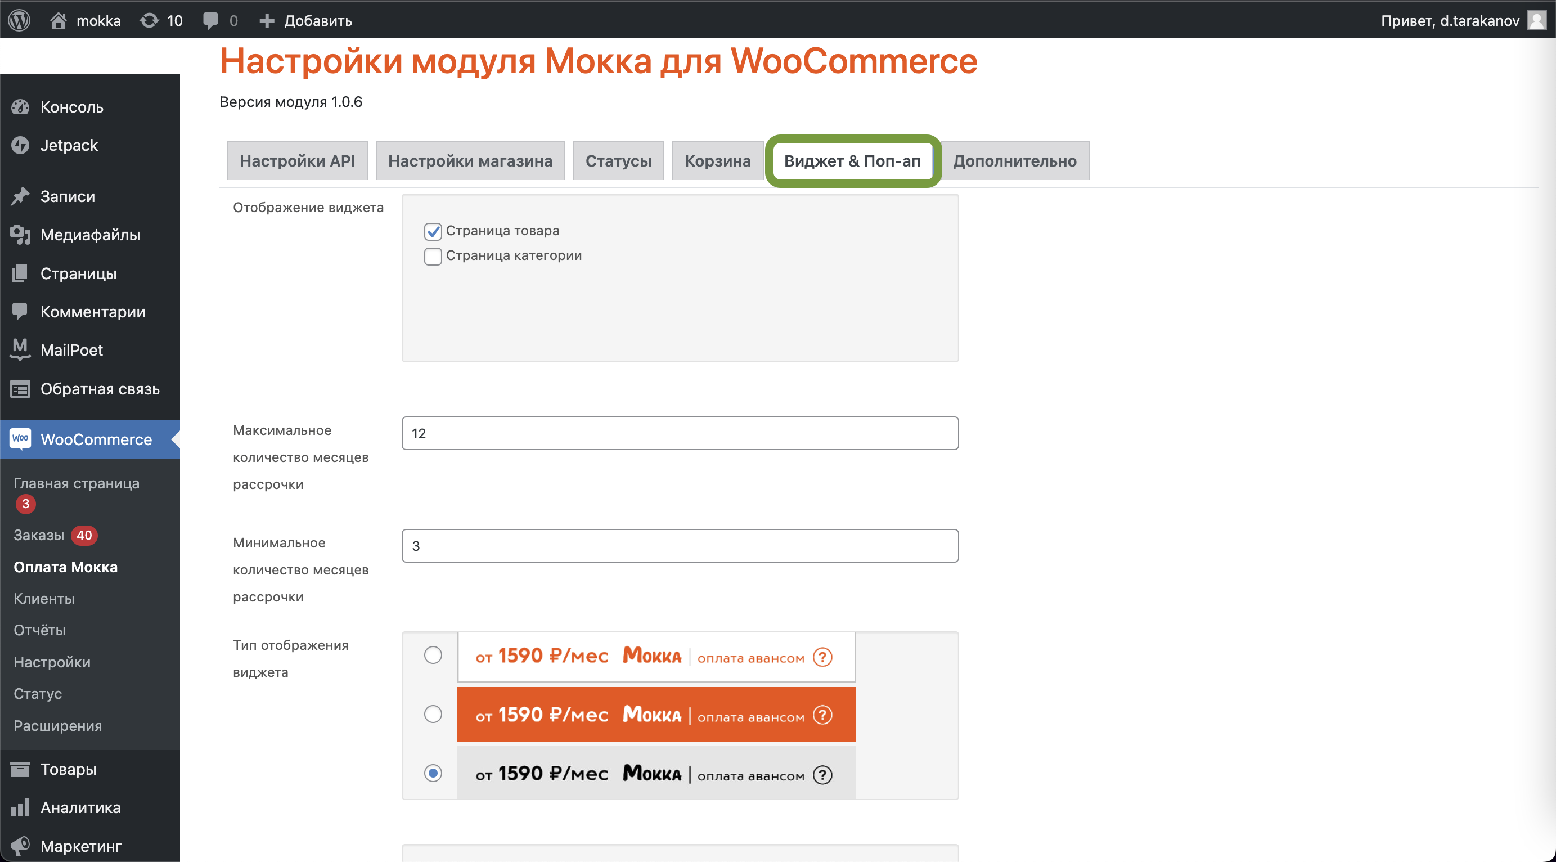
Task: Open Статус in WooCommerce submenu
Action: pos(38,693)
